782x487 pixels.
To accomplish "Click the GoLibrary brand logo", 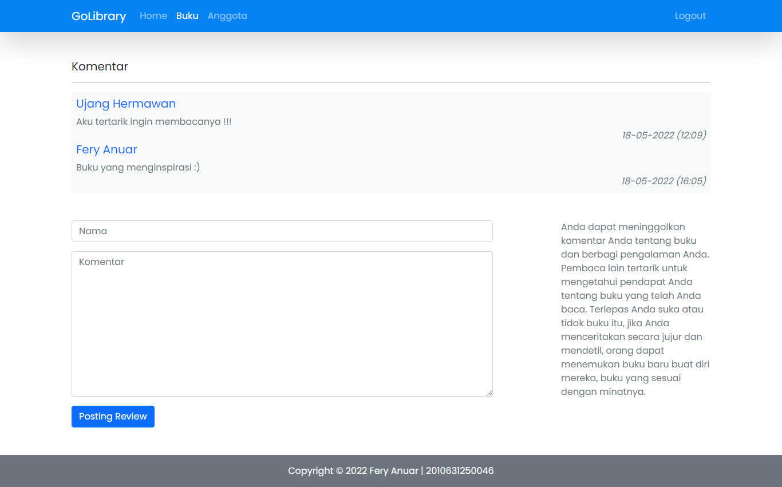I will (x=98, y=16).
